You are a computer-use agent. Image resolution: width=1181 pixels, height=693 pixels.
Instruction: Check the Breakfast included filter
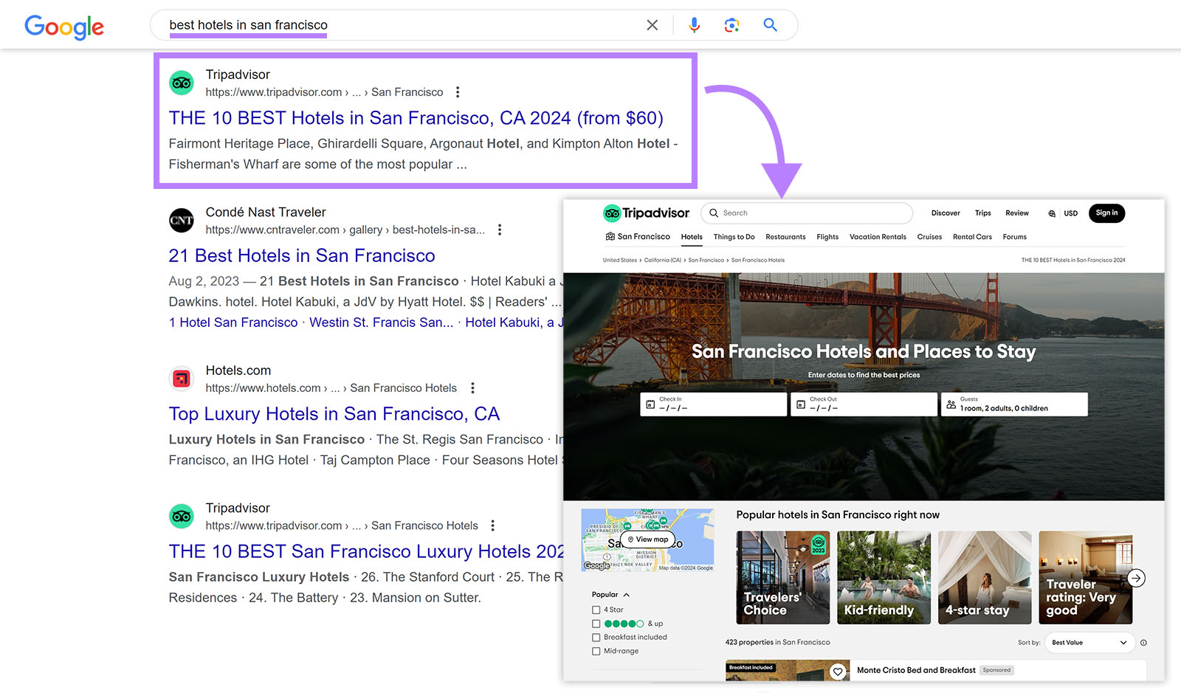click(x=596, y=637)
